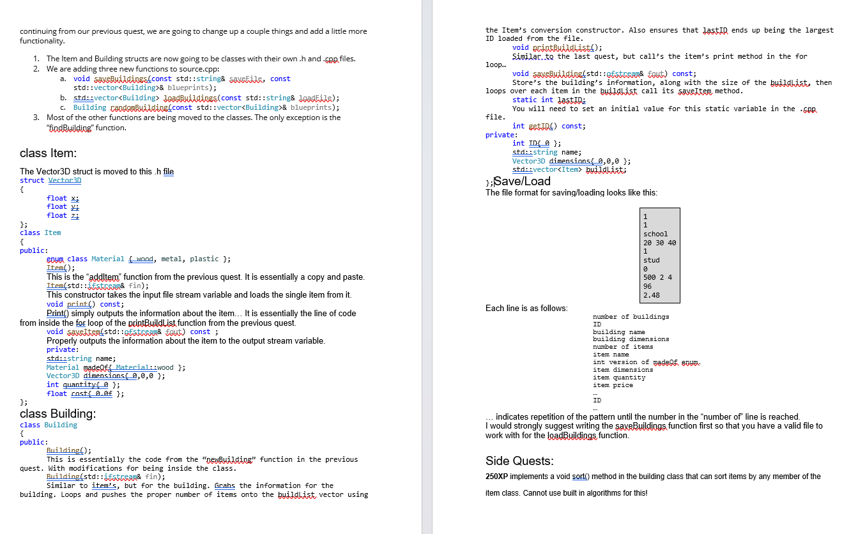Click the "float cost" member declaration
This screenshot has width=851, height=534.
point(85,394)
